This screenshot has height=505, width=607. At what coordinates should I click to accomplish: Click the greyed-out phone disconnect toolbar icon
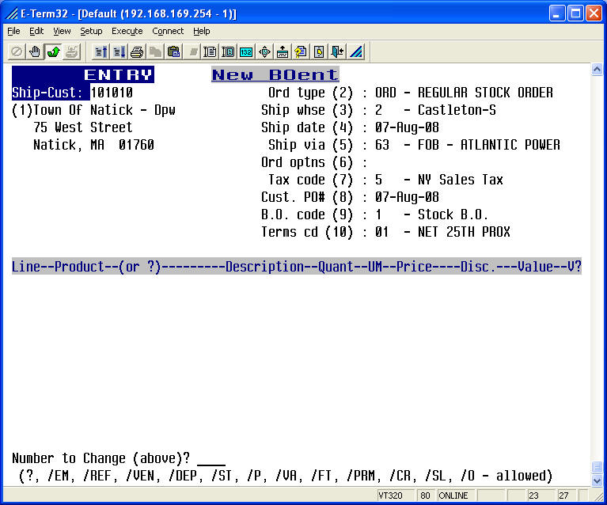click(x=71, y=51)
